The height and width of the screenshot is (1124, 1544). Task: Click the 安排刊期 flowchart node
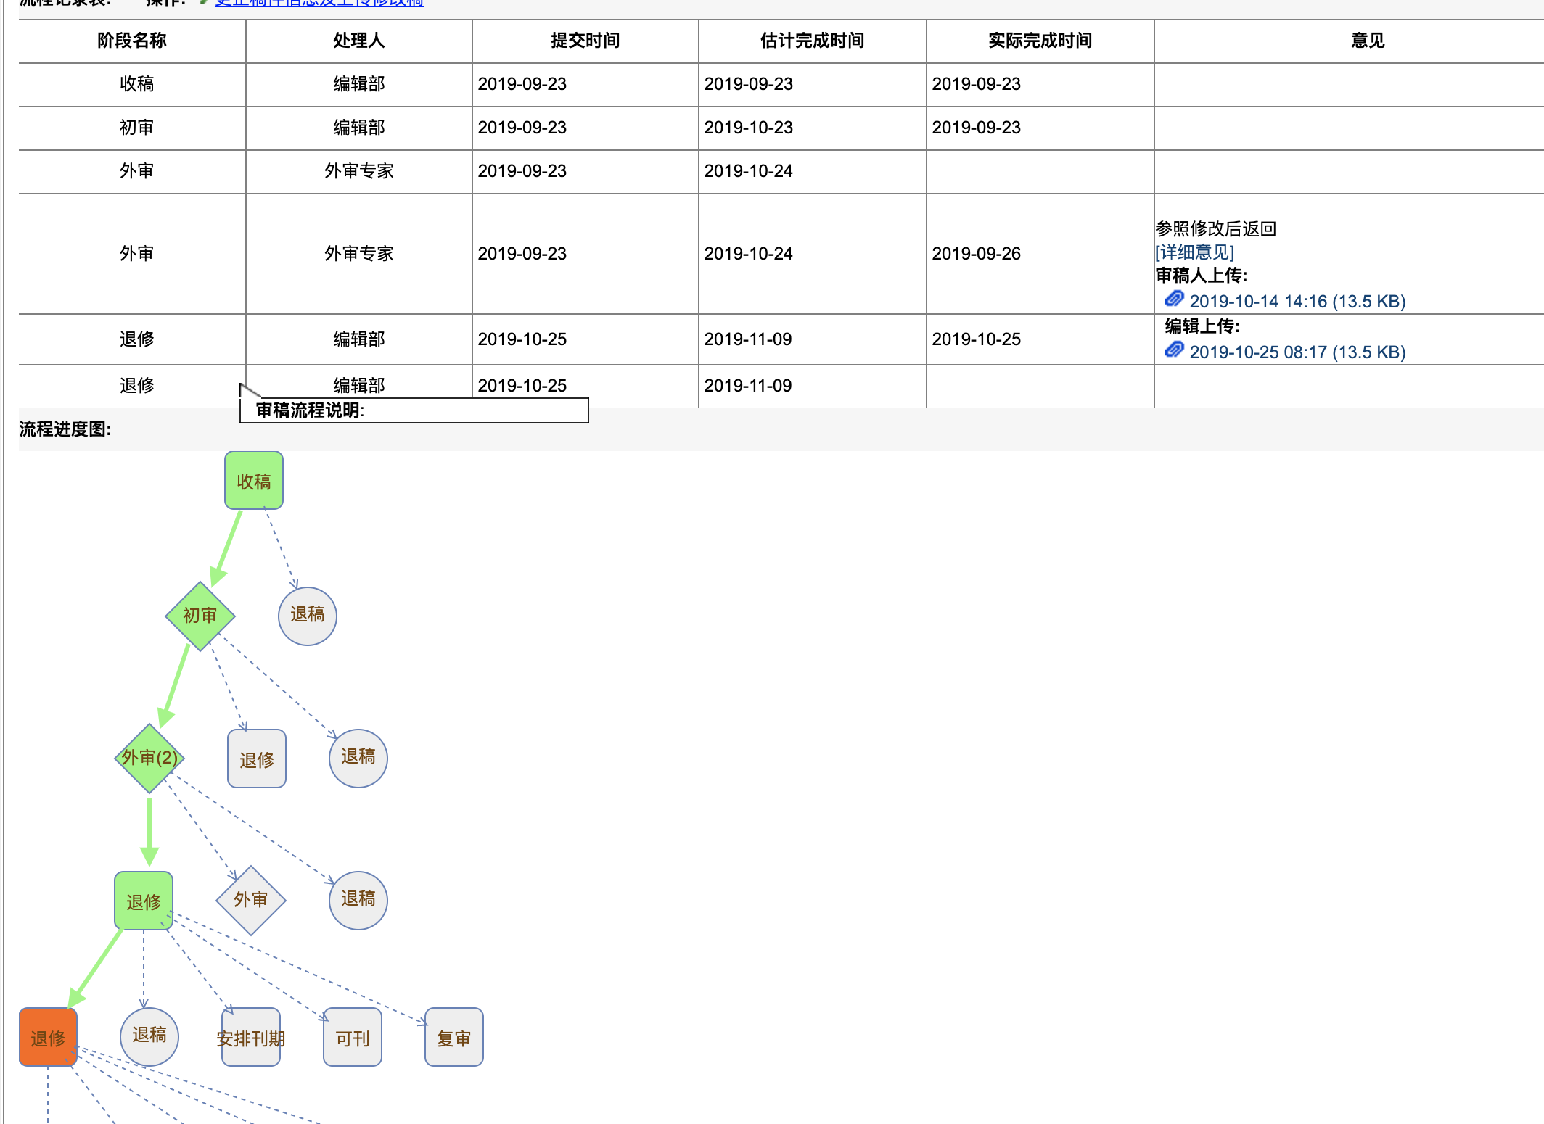(251, 1038)
